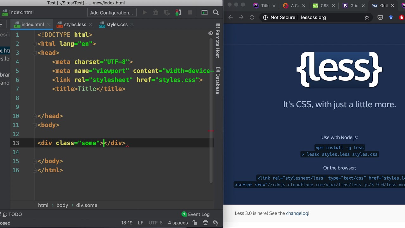Switch to the styles.less editor tab
The image size is (405, 228).
(75, 24)
